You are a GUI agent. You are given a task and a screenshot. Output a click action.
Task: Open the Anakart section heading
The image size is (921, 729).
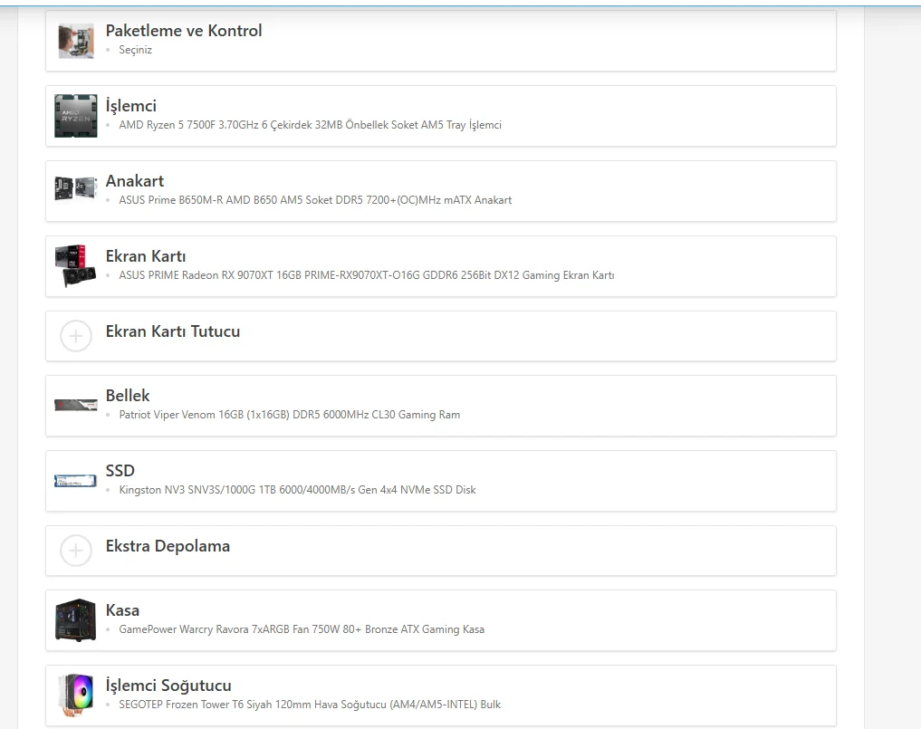tap(135, 181)
